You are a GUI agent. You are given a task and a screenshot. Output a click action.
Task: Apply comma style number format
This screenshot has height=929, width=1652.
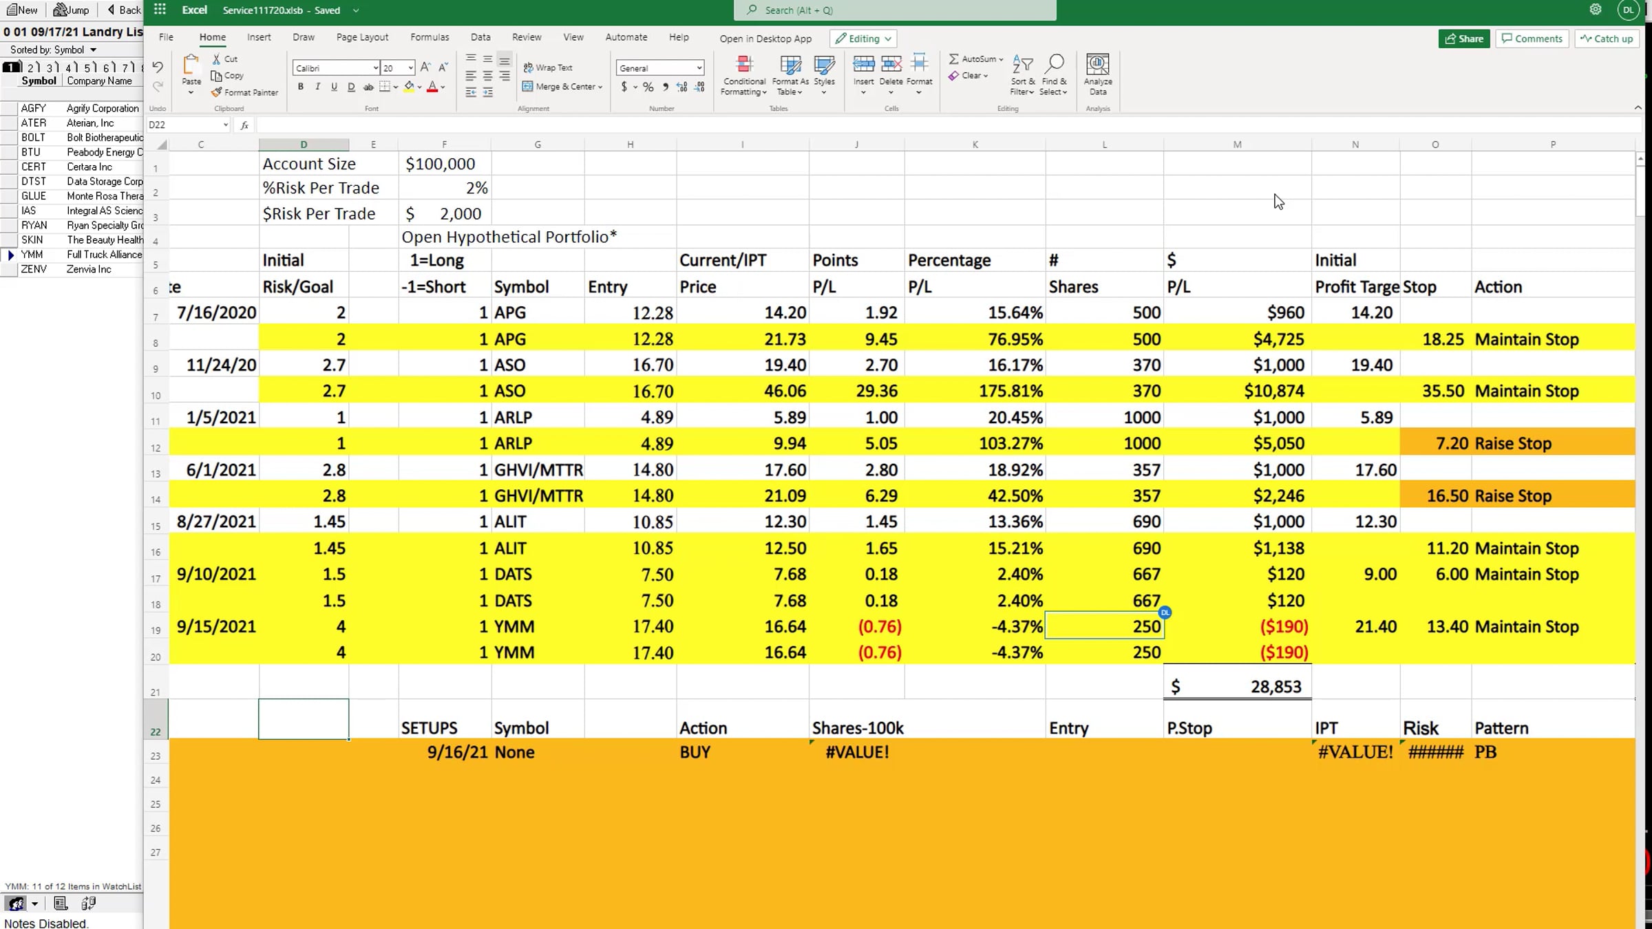point(665,87)
